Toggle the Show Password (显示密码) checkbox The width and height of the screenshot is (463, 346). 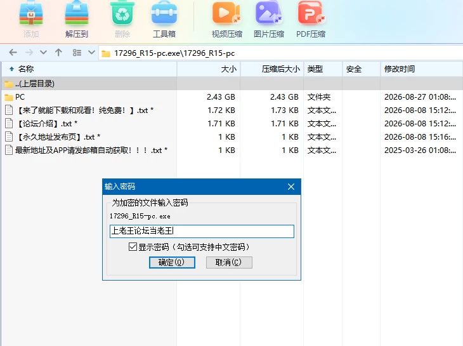(x=133, y=246)
